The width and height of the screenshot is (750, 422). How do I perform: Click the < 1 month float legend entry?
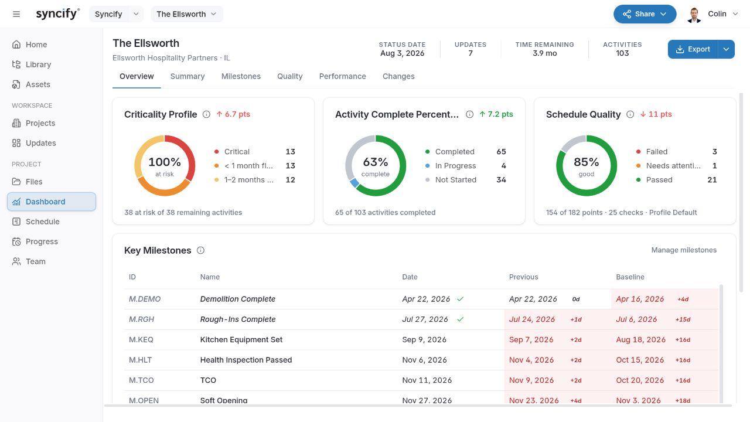point(254,166)
